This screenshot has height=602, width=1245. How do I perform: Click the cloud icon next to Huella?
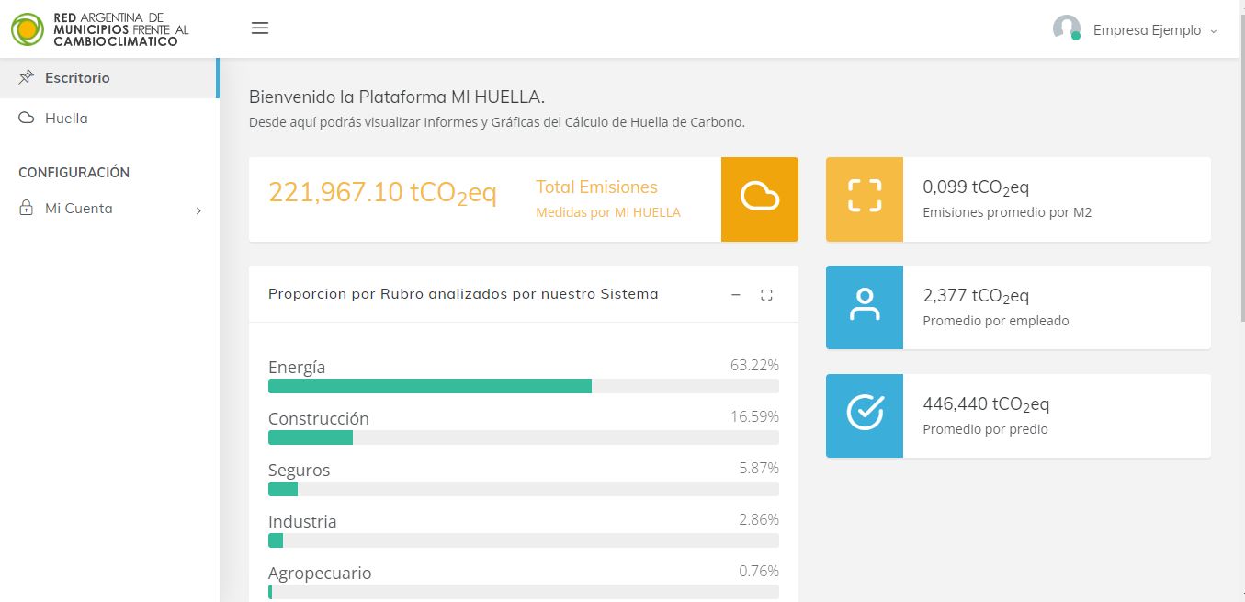[27, 119]
